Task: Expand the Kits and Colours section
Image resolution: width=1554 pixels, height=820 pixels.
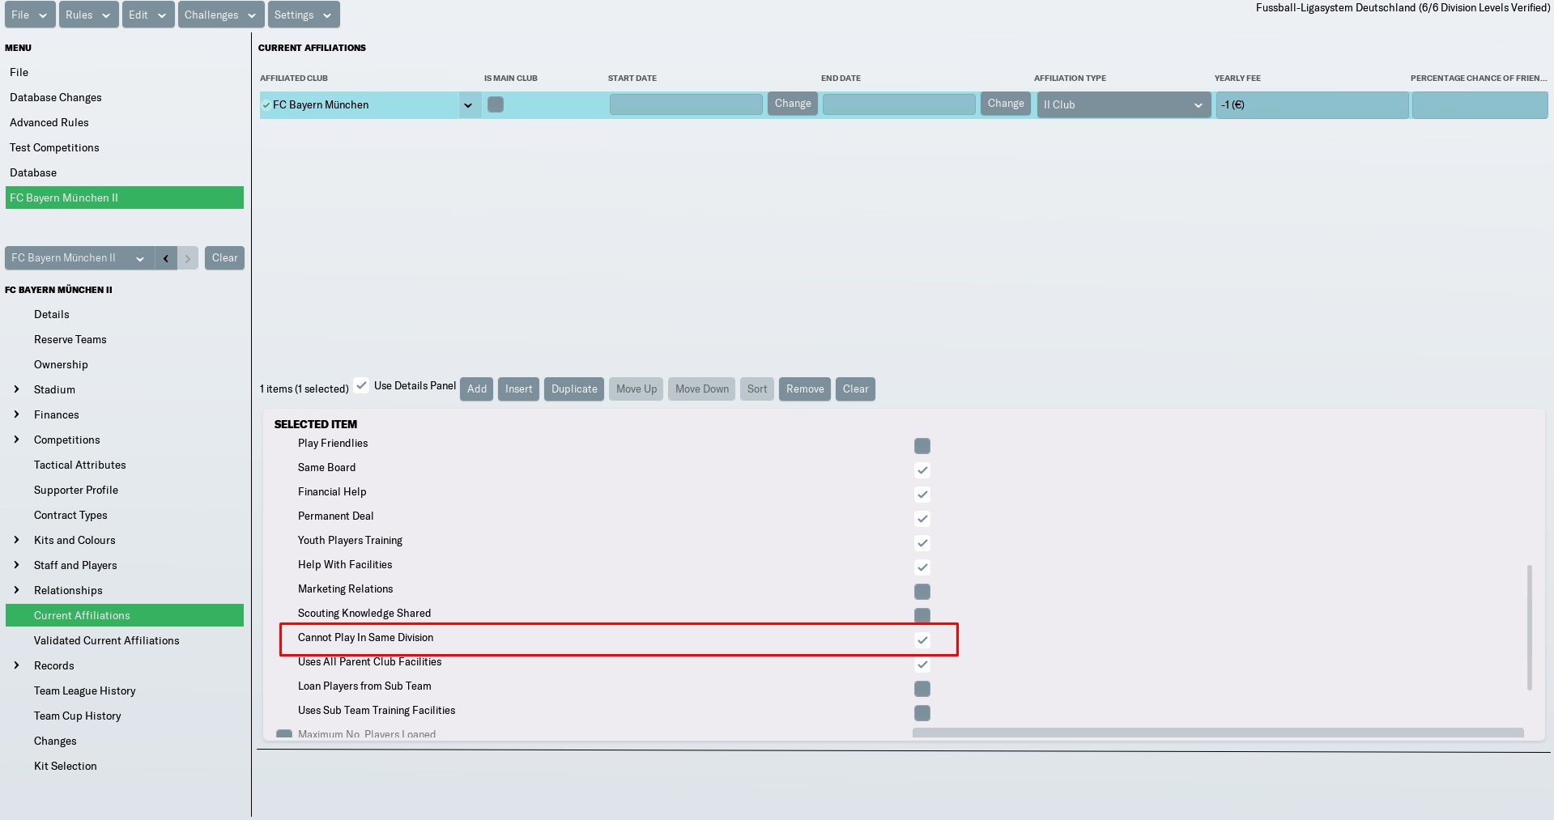Action: (16, 540)
